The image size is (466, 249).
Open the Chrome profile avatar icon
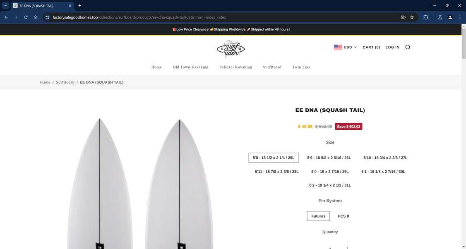click(x=450, y=17)
